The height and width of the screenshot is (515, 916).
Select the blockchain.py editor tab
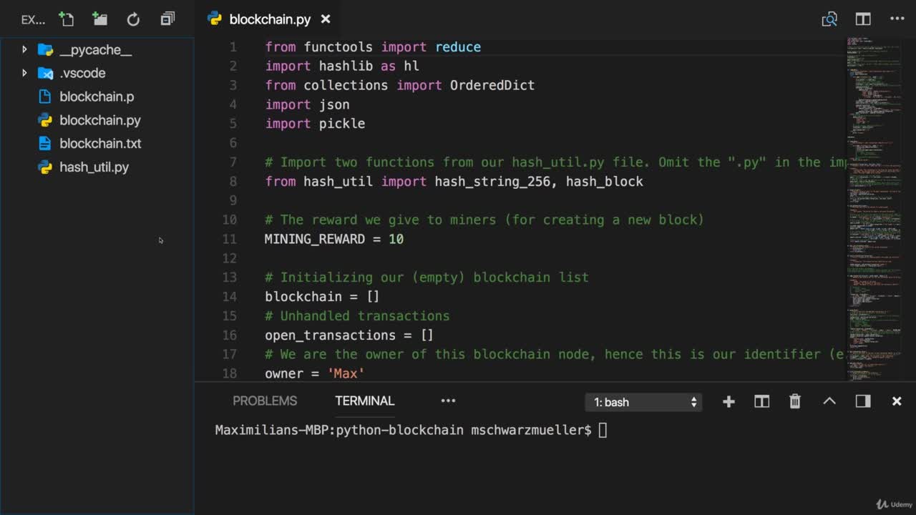pos(271,19)
